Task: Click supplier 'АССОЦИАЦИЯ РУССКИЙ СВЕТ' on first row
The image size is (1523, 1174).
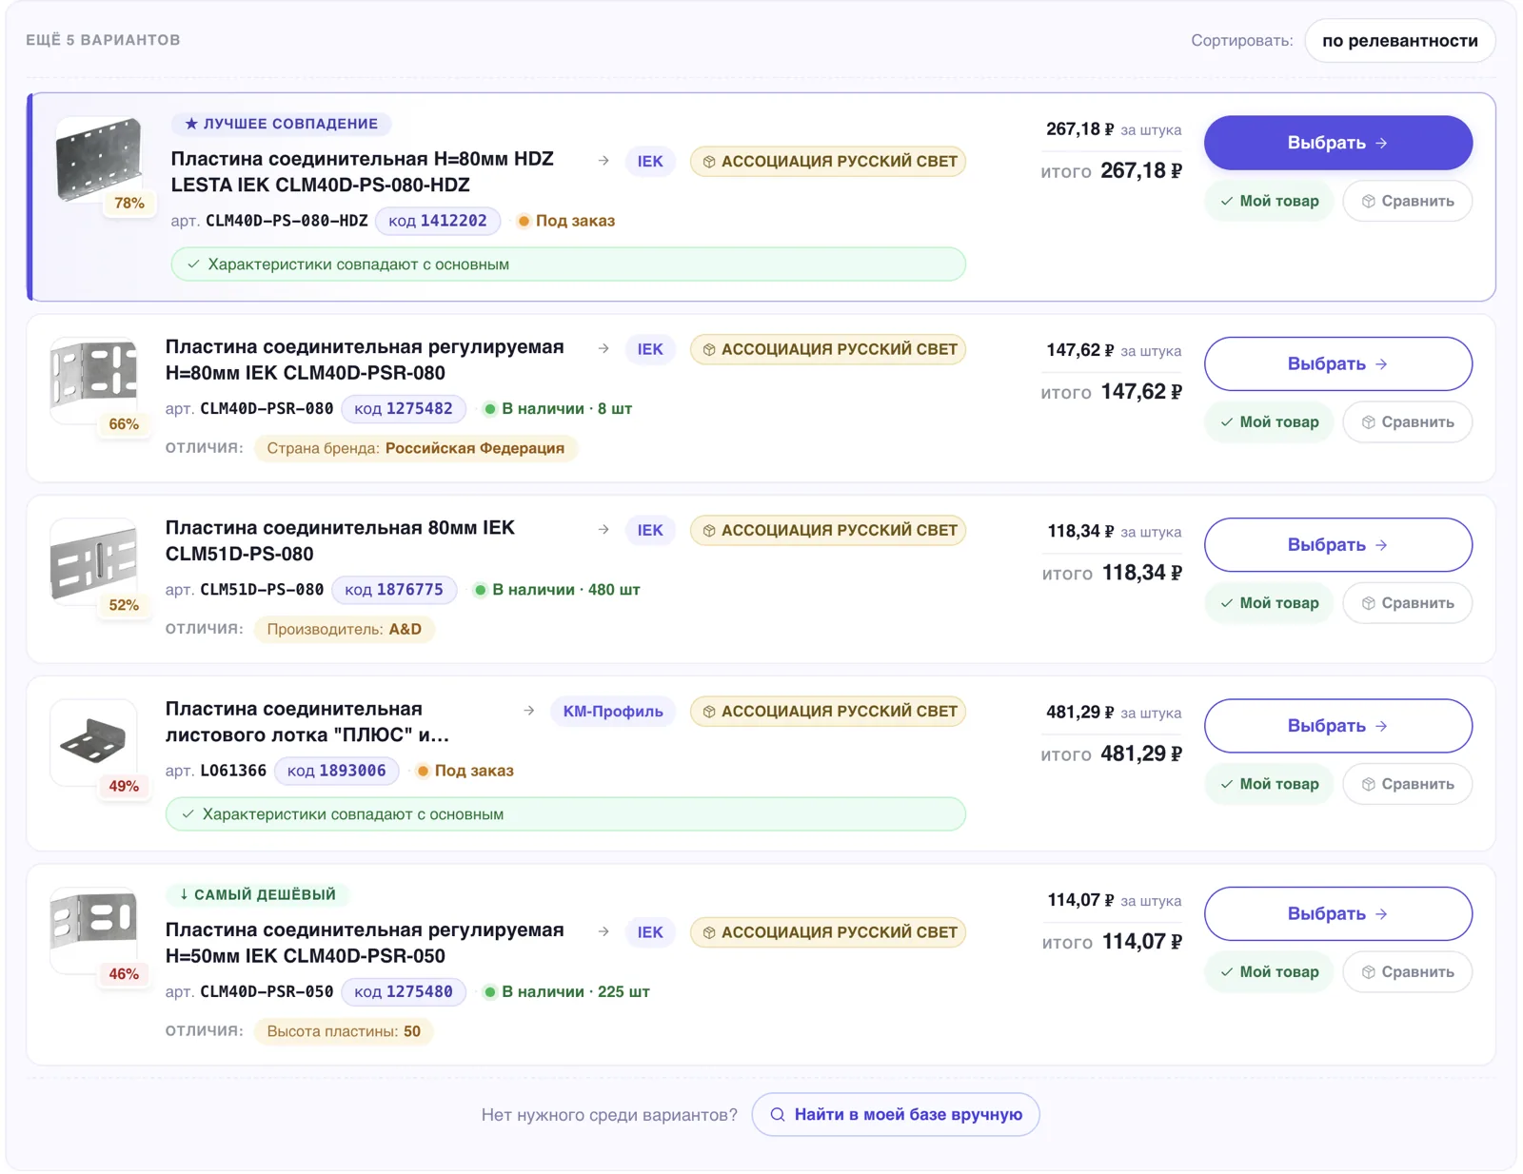Action: click(828, 161)
